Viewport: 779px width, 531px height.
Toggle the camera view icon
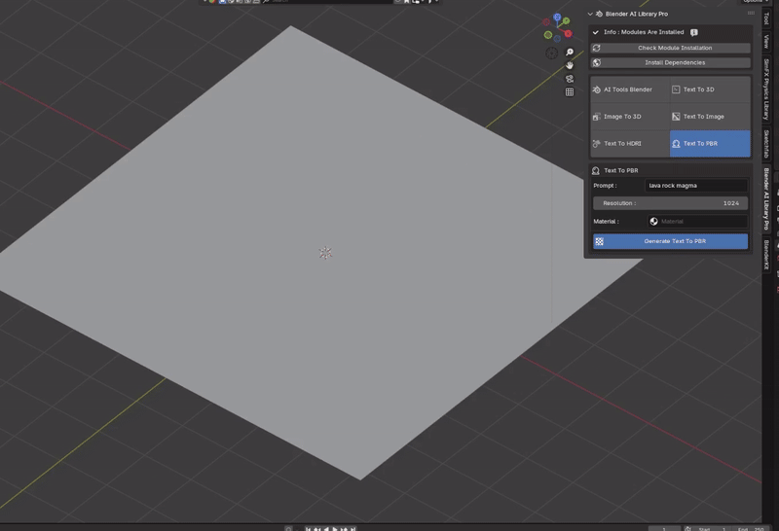(570, 79)
